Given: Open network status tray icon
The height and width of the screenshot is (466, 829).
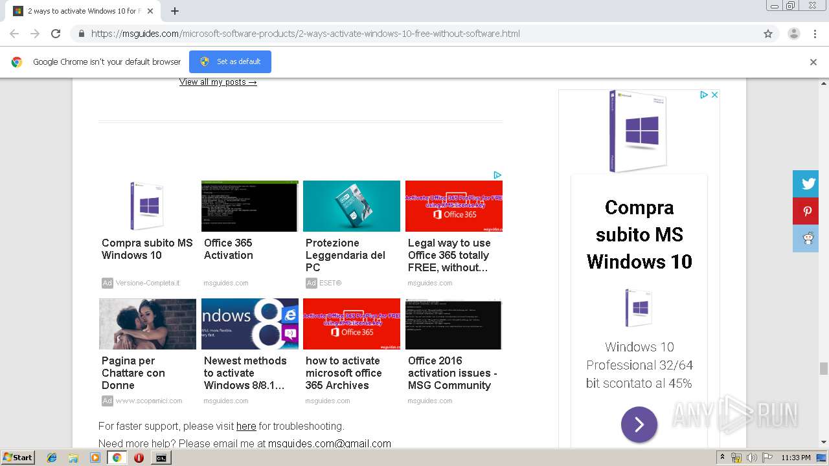Looking at the screenshot, I should (736, 458).
